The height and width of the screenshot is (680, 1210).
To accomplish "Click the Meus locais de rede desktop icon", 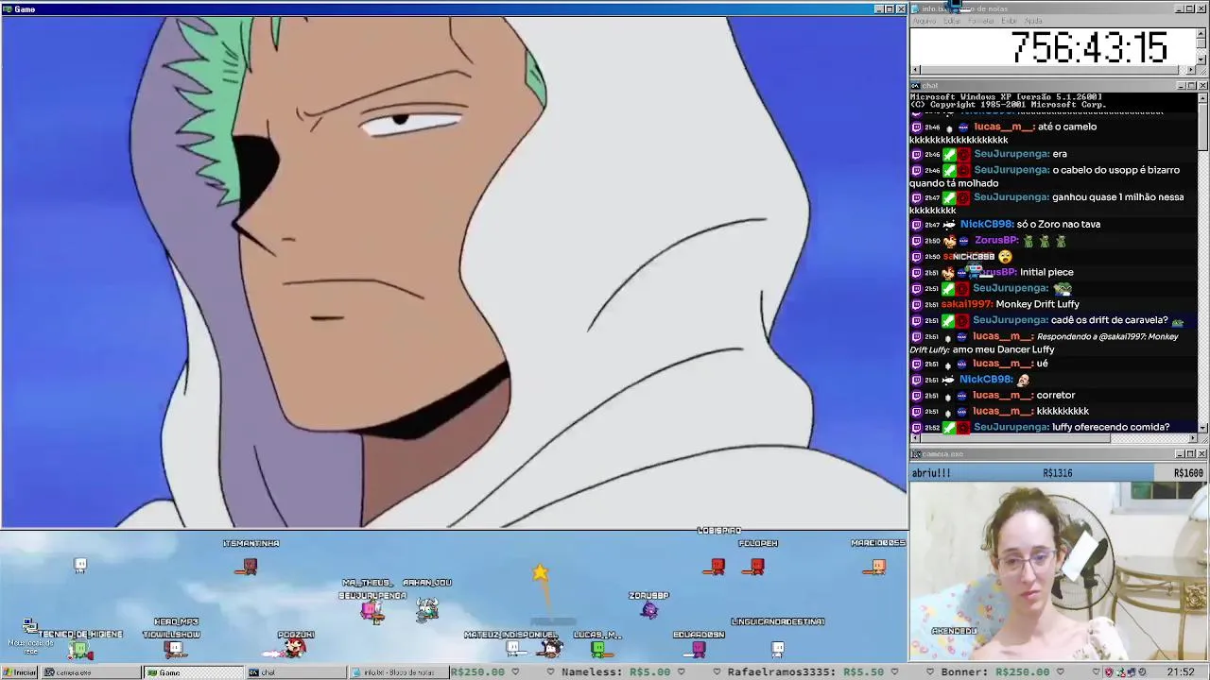I will tap(30, 637).
